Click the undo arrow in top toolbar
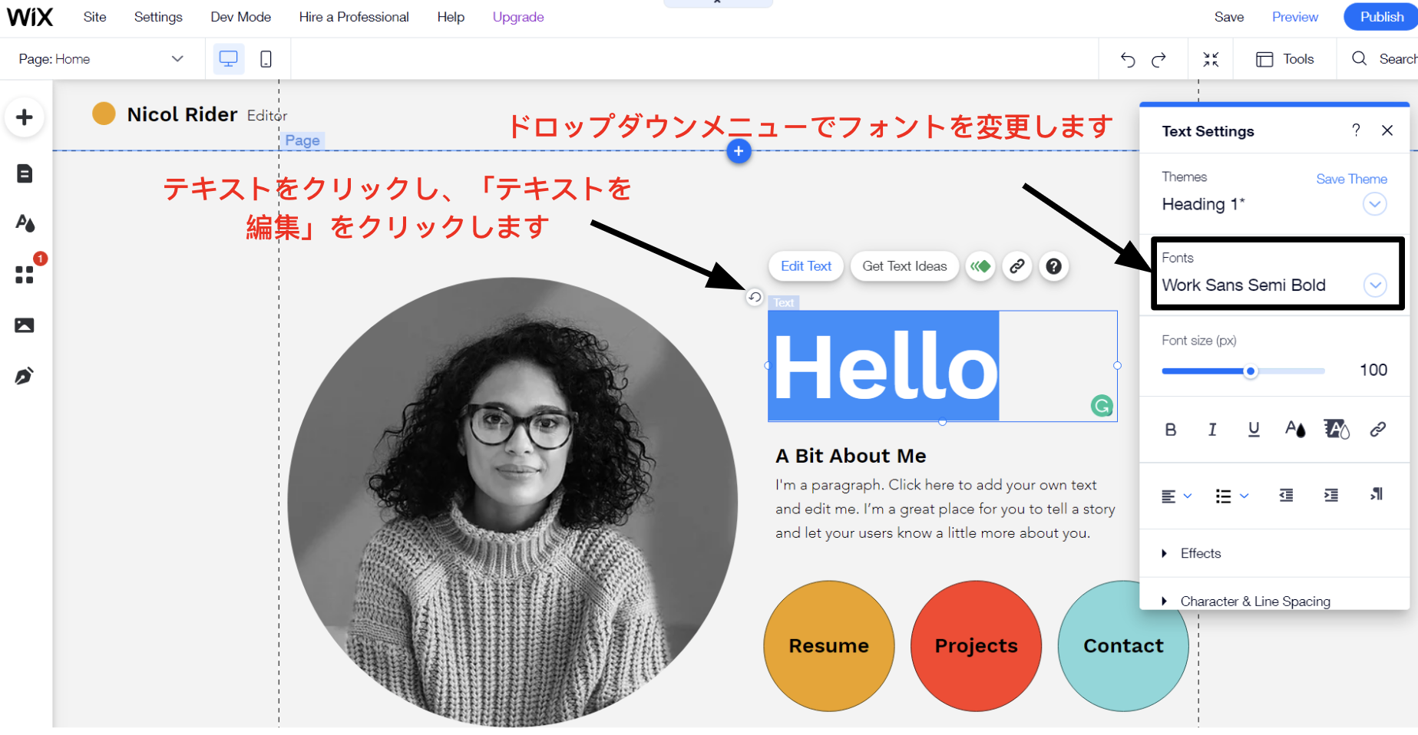This screenshot has width=1418, height=735. [1127, 60]
